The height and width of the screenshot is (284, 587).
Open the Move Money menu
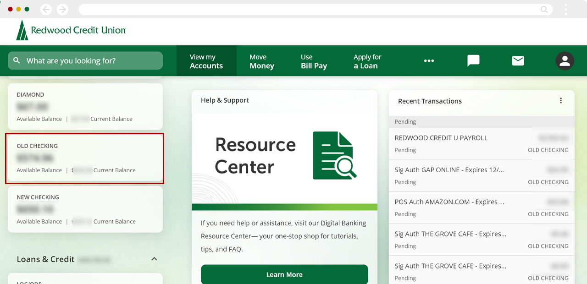coord(262,61)
